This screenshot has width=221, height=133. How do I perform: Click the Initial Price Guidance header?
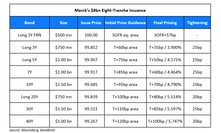(x=125, y=23)
